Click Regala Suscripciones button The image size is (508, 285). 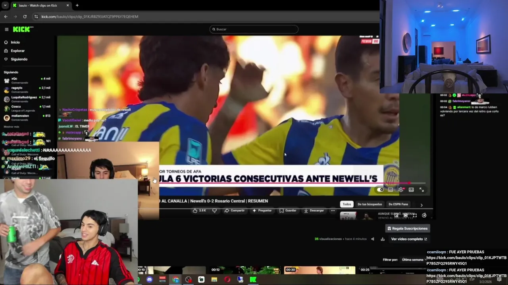pos(407,228)
